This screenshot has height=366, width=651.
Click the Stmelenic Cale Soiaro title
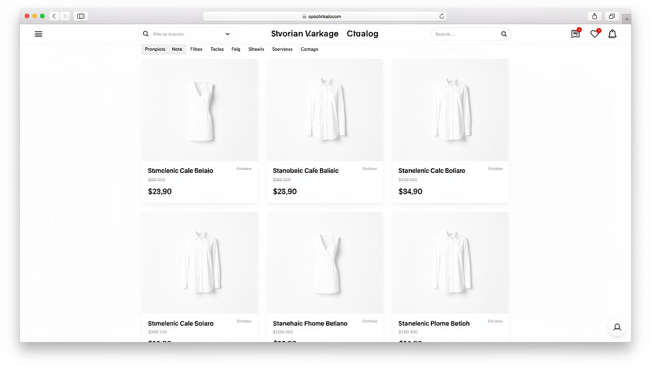tap(181, 323)
